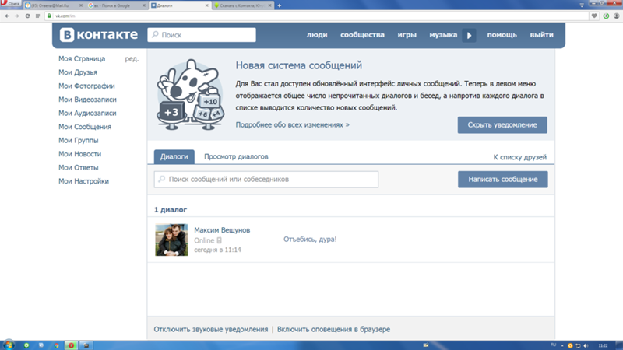The height and width of the screenshot is (350, 623).
Task: Open игры in top menu
Action: pyautogui.click(x=407, y=34)
